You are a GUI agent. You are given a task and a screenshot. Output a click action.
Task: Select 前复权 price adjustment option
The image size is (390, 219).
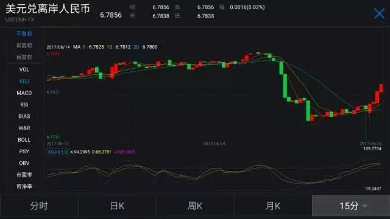click(24, 46)
